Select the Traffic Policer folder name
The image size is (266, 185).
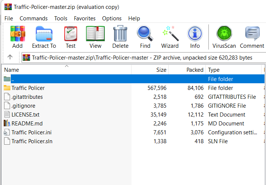click(28, 88)
